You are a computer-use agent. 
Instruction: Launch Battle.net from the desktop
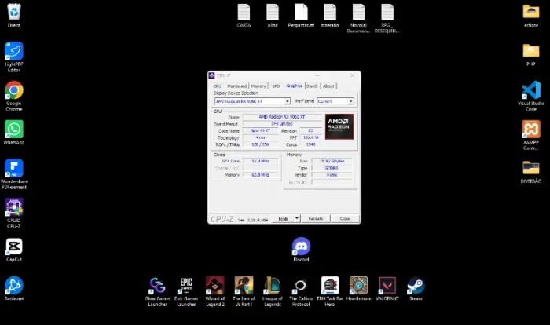14,289
